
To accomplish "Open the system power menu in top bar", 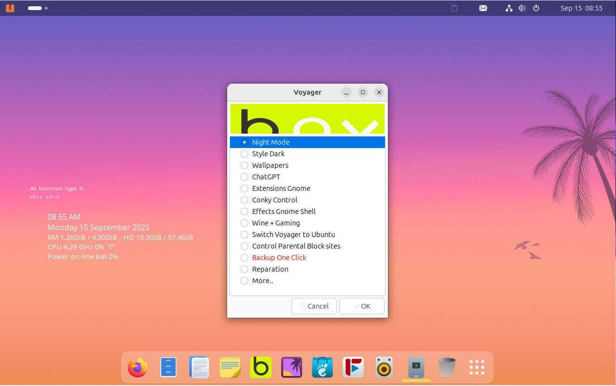I will point(536,8).
